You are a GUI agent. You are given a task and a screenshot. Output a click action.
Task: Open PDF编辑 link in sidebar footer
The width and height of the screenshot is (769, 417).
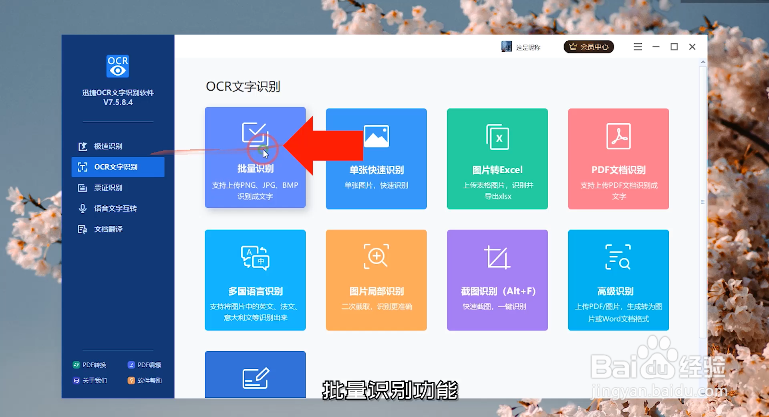click(144, 365)
